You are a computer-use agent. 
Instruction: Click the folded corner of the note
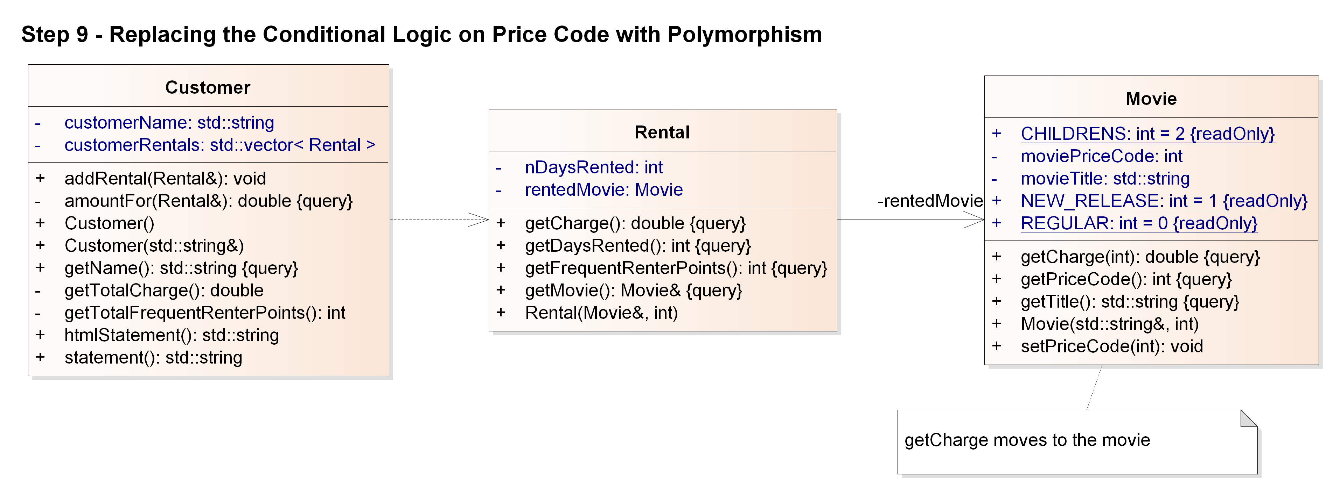1249,419
